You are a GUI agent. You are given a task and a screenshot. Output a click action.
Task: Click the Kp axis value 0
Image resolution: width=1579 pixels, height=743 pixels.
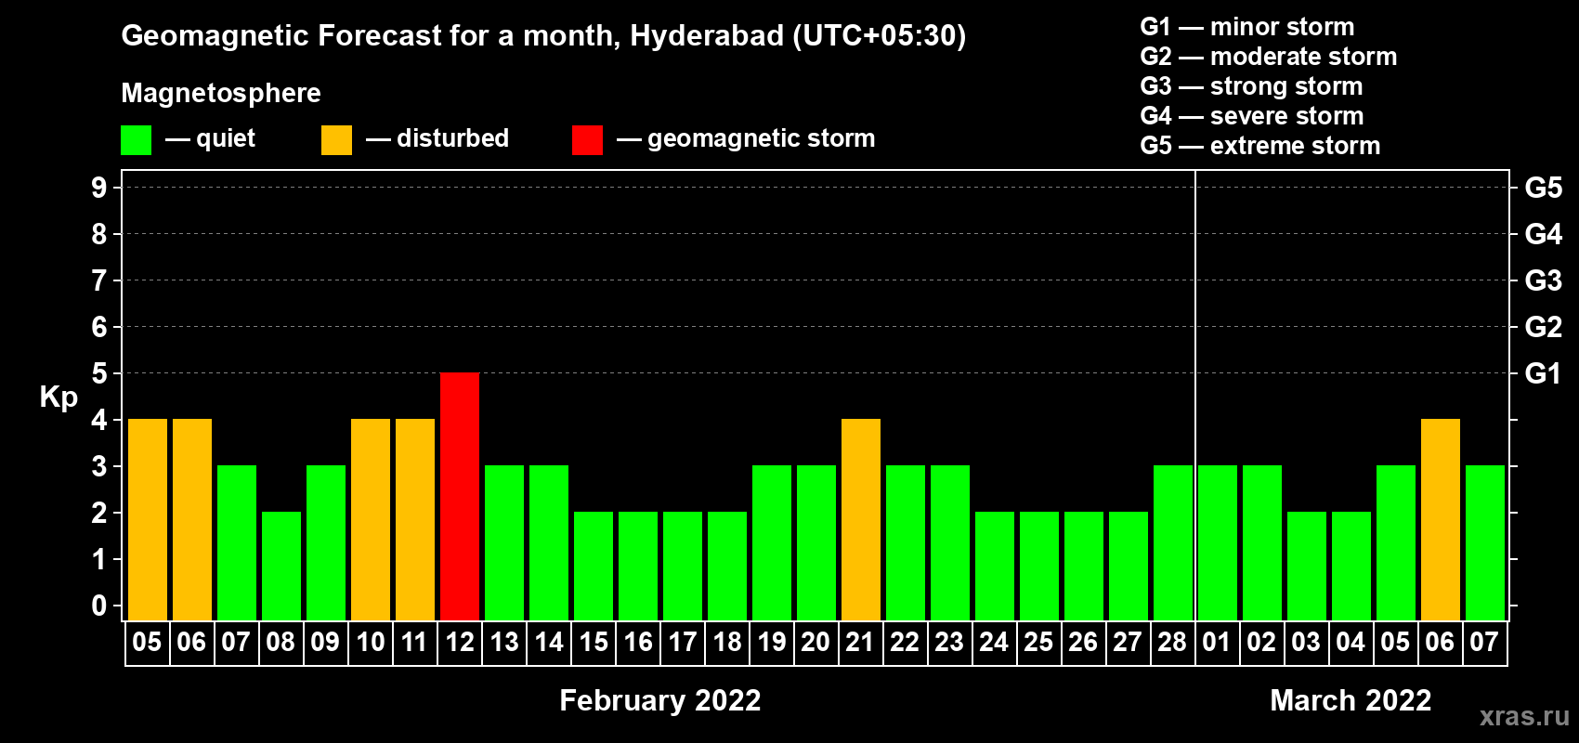pos(99,606)
